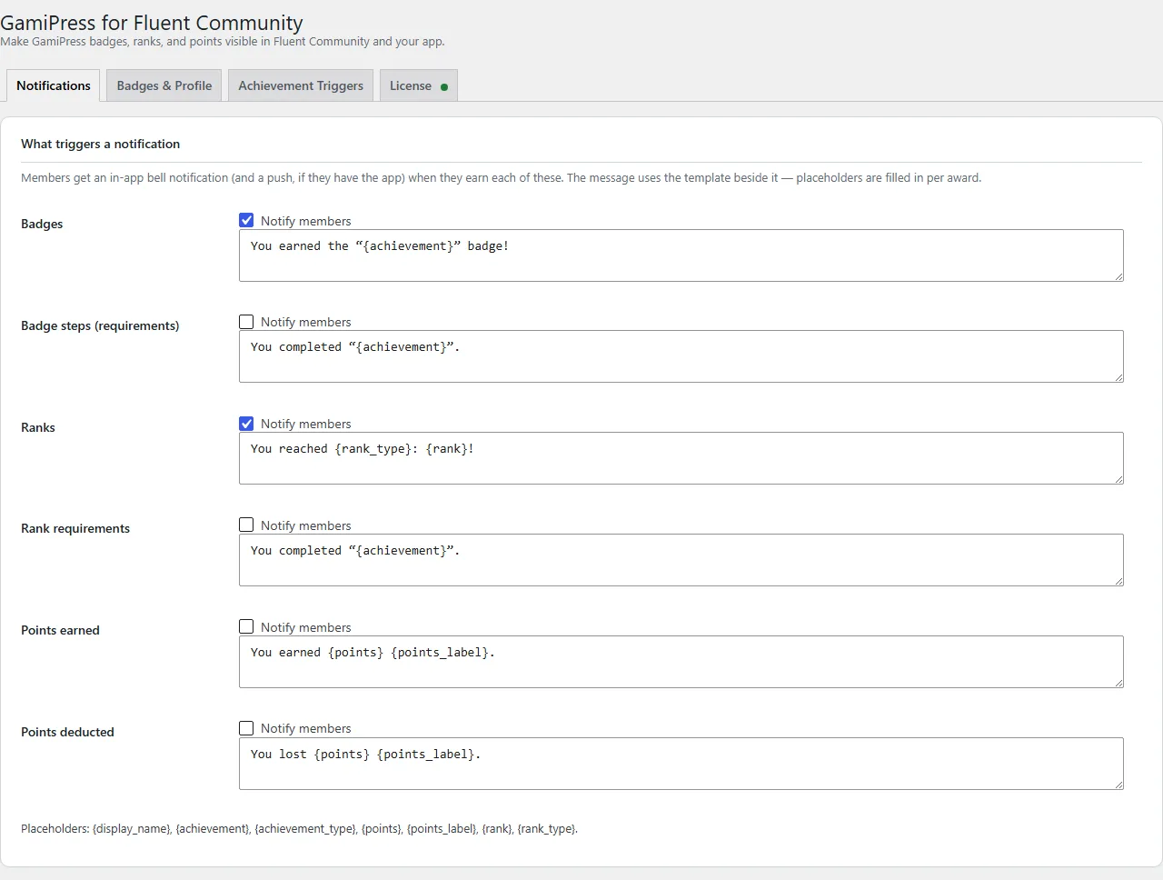Click the 'Rank requirements' row label
Screen dimensions: 1163x880
click(x=75, y=528)
